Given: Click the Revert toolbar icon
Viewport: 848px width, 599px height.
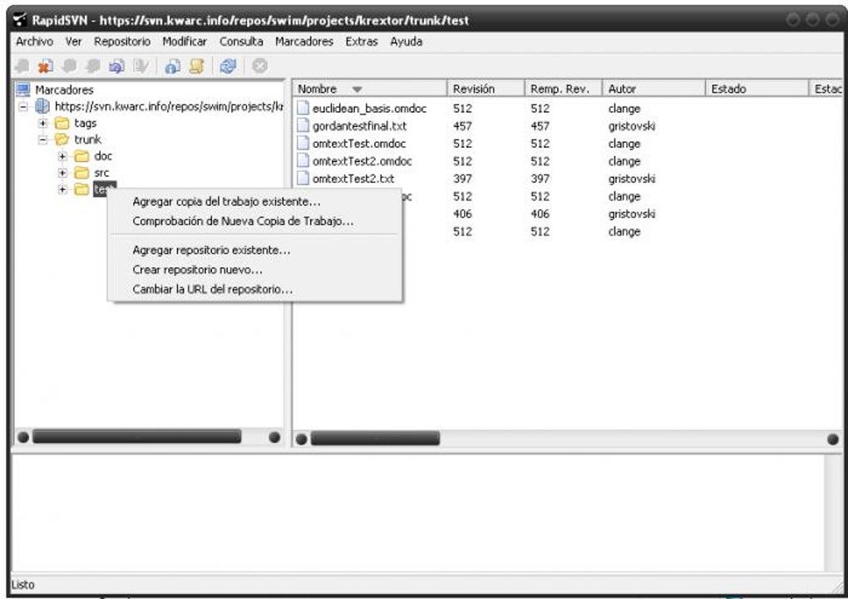Looking at the screenshot, I should 117,66.
